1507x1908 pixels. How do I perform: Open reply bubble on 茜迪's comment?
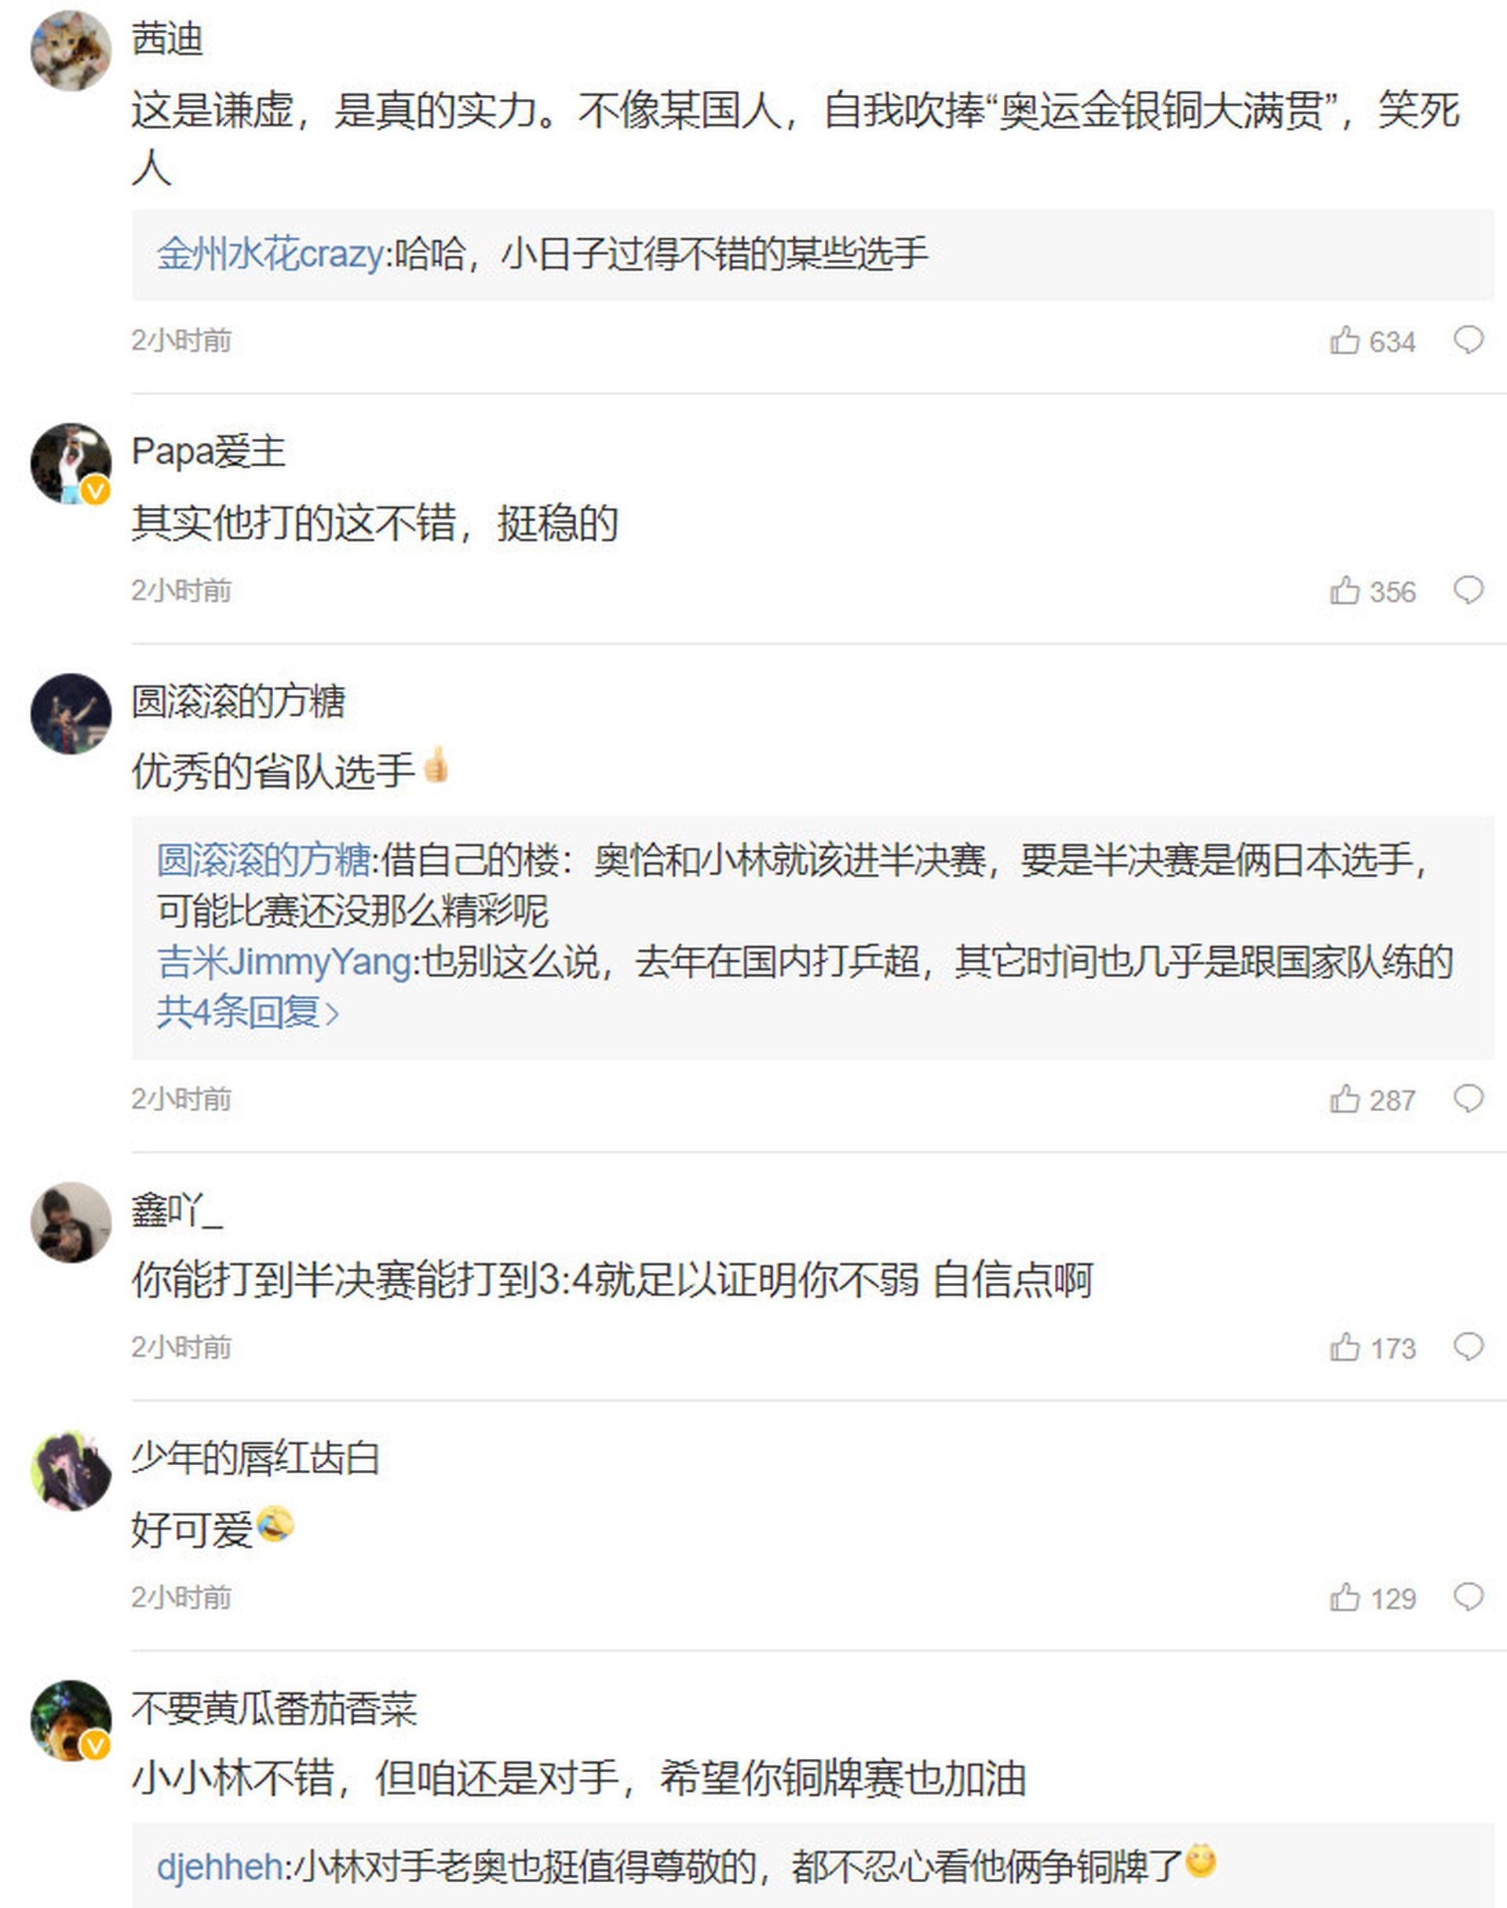pyautogui.click(x=1469, y=340)
